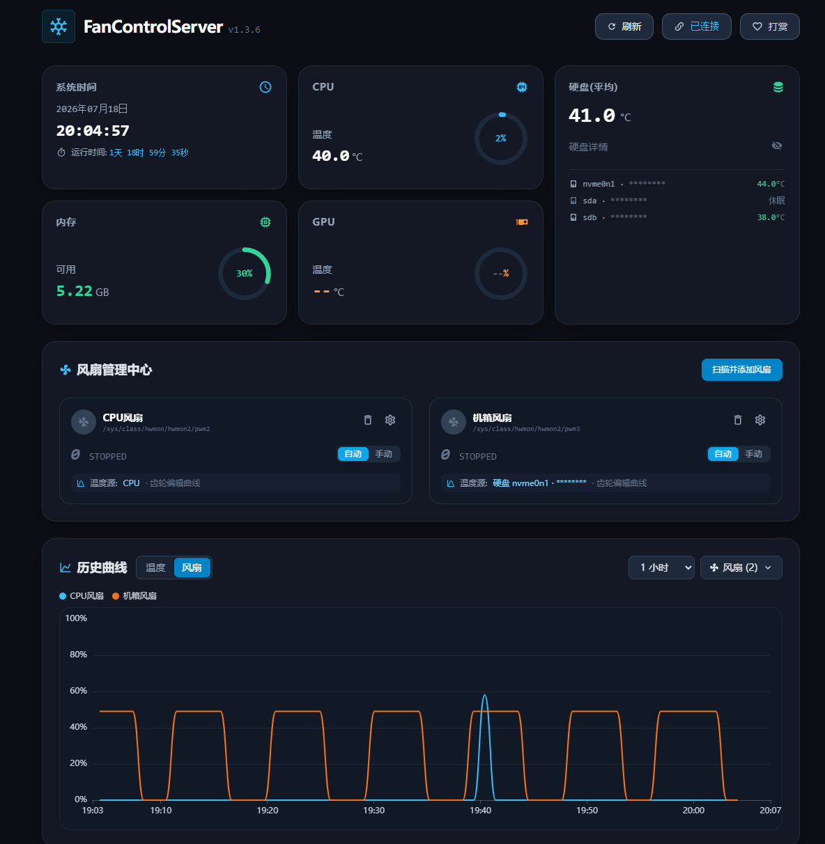The width and height of the screenshot is (825, 844).
Task: Click the memory chip icon in the 内存 card
Action: (x=265, y=222)
